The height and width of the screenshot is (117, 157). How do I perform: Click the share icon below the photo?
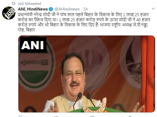pos(130,116)
